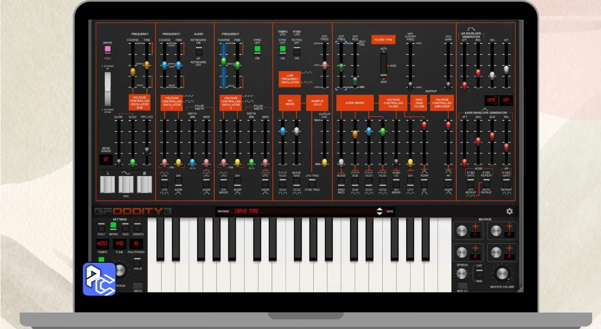
Task: Enable Legato mode switch
Action: click(x=138, y=227)
